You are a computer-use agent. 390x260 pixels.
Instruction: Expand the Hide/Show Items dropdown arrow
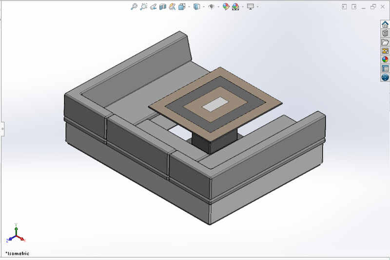pos(218,7)
